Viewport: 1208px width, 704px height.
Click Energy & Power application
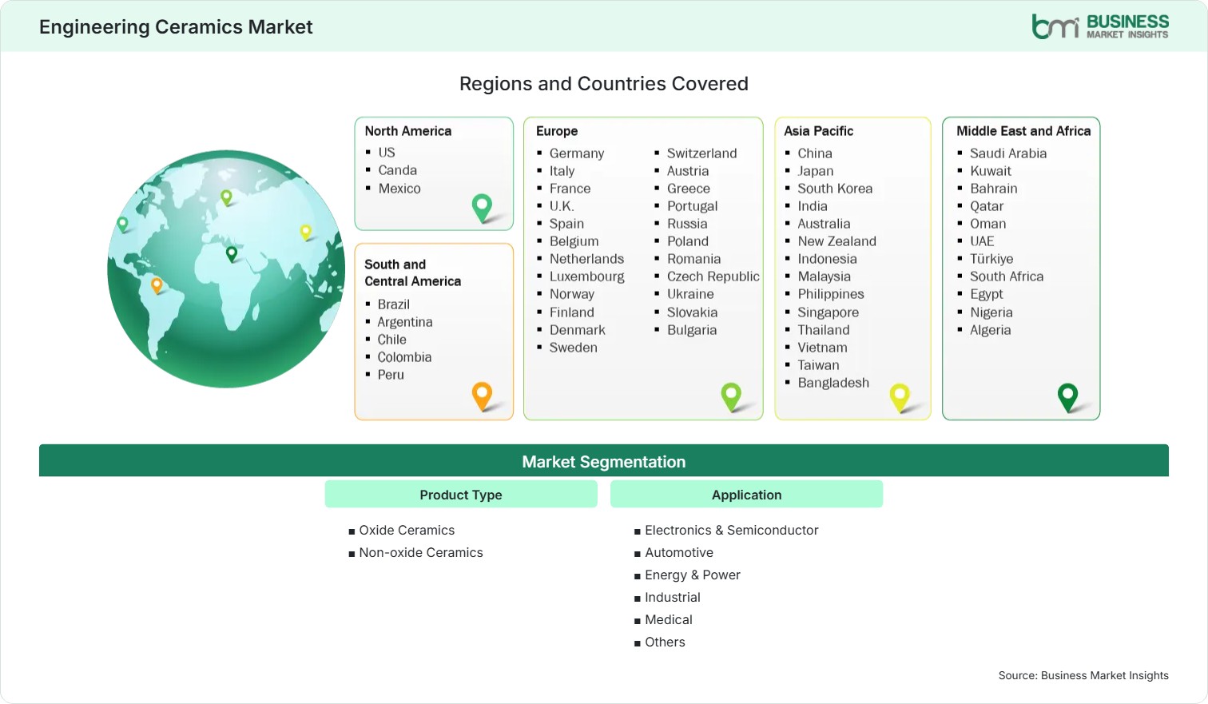coord(693,575)
